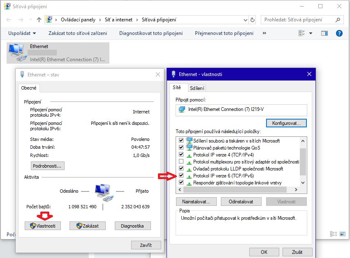Click the search magnifier icon
The image size is (350, 258).
click(x=338, y=20)
